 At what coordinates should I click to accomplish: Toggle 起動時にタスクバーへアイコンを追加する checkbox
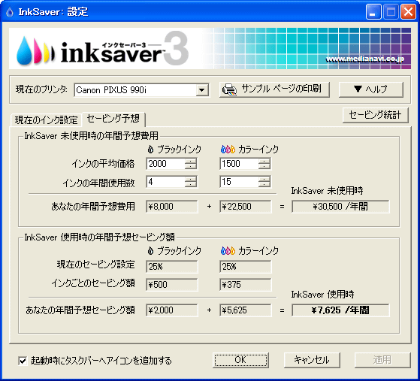[23, 361]
